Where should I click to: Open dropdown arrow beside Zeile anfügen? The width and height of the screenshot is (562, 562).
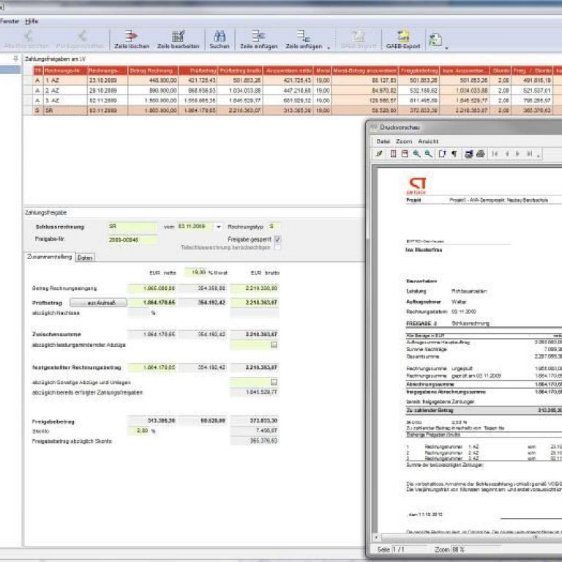click(329, 48)
